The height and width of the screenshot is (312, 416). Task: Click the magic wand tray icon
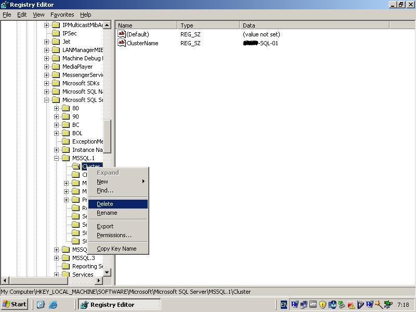click(379, 305)
